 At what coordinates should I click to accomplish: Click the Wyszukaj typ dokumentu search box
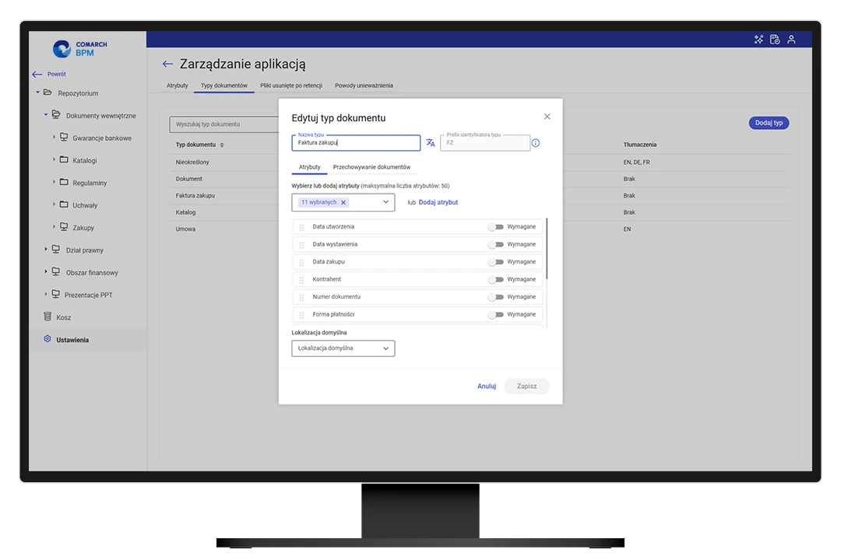pos(224,124)
